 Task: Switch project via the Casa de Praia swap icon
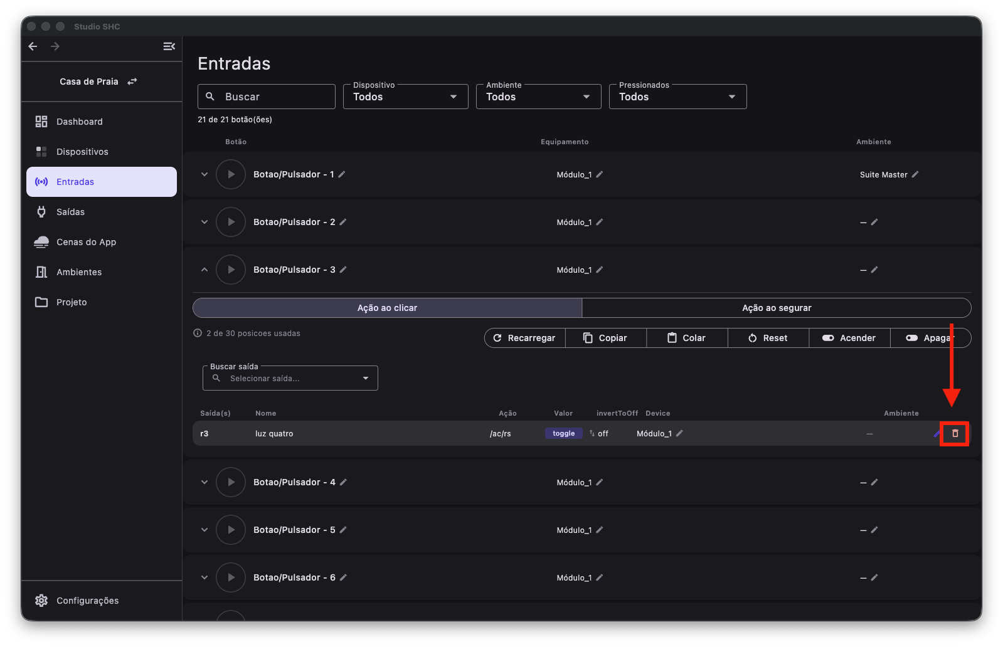coord(132,82)
